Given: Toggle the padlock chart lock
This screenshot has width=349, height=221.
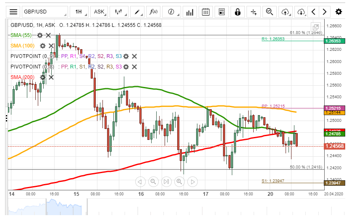Looking at the screenshot, I should click(238, 12).
